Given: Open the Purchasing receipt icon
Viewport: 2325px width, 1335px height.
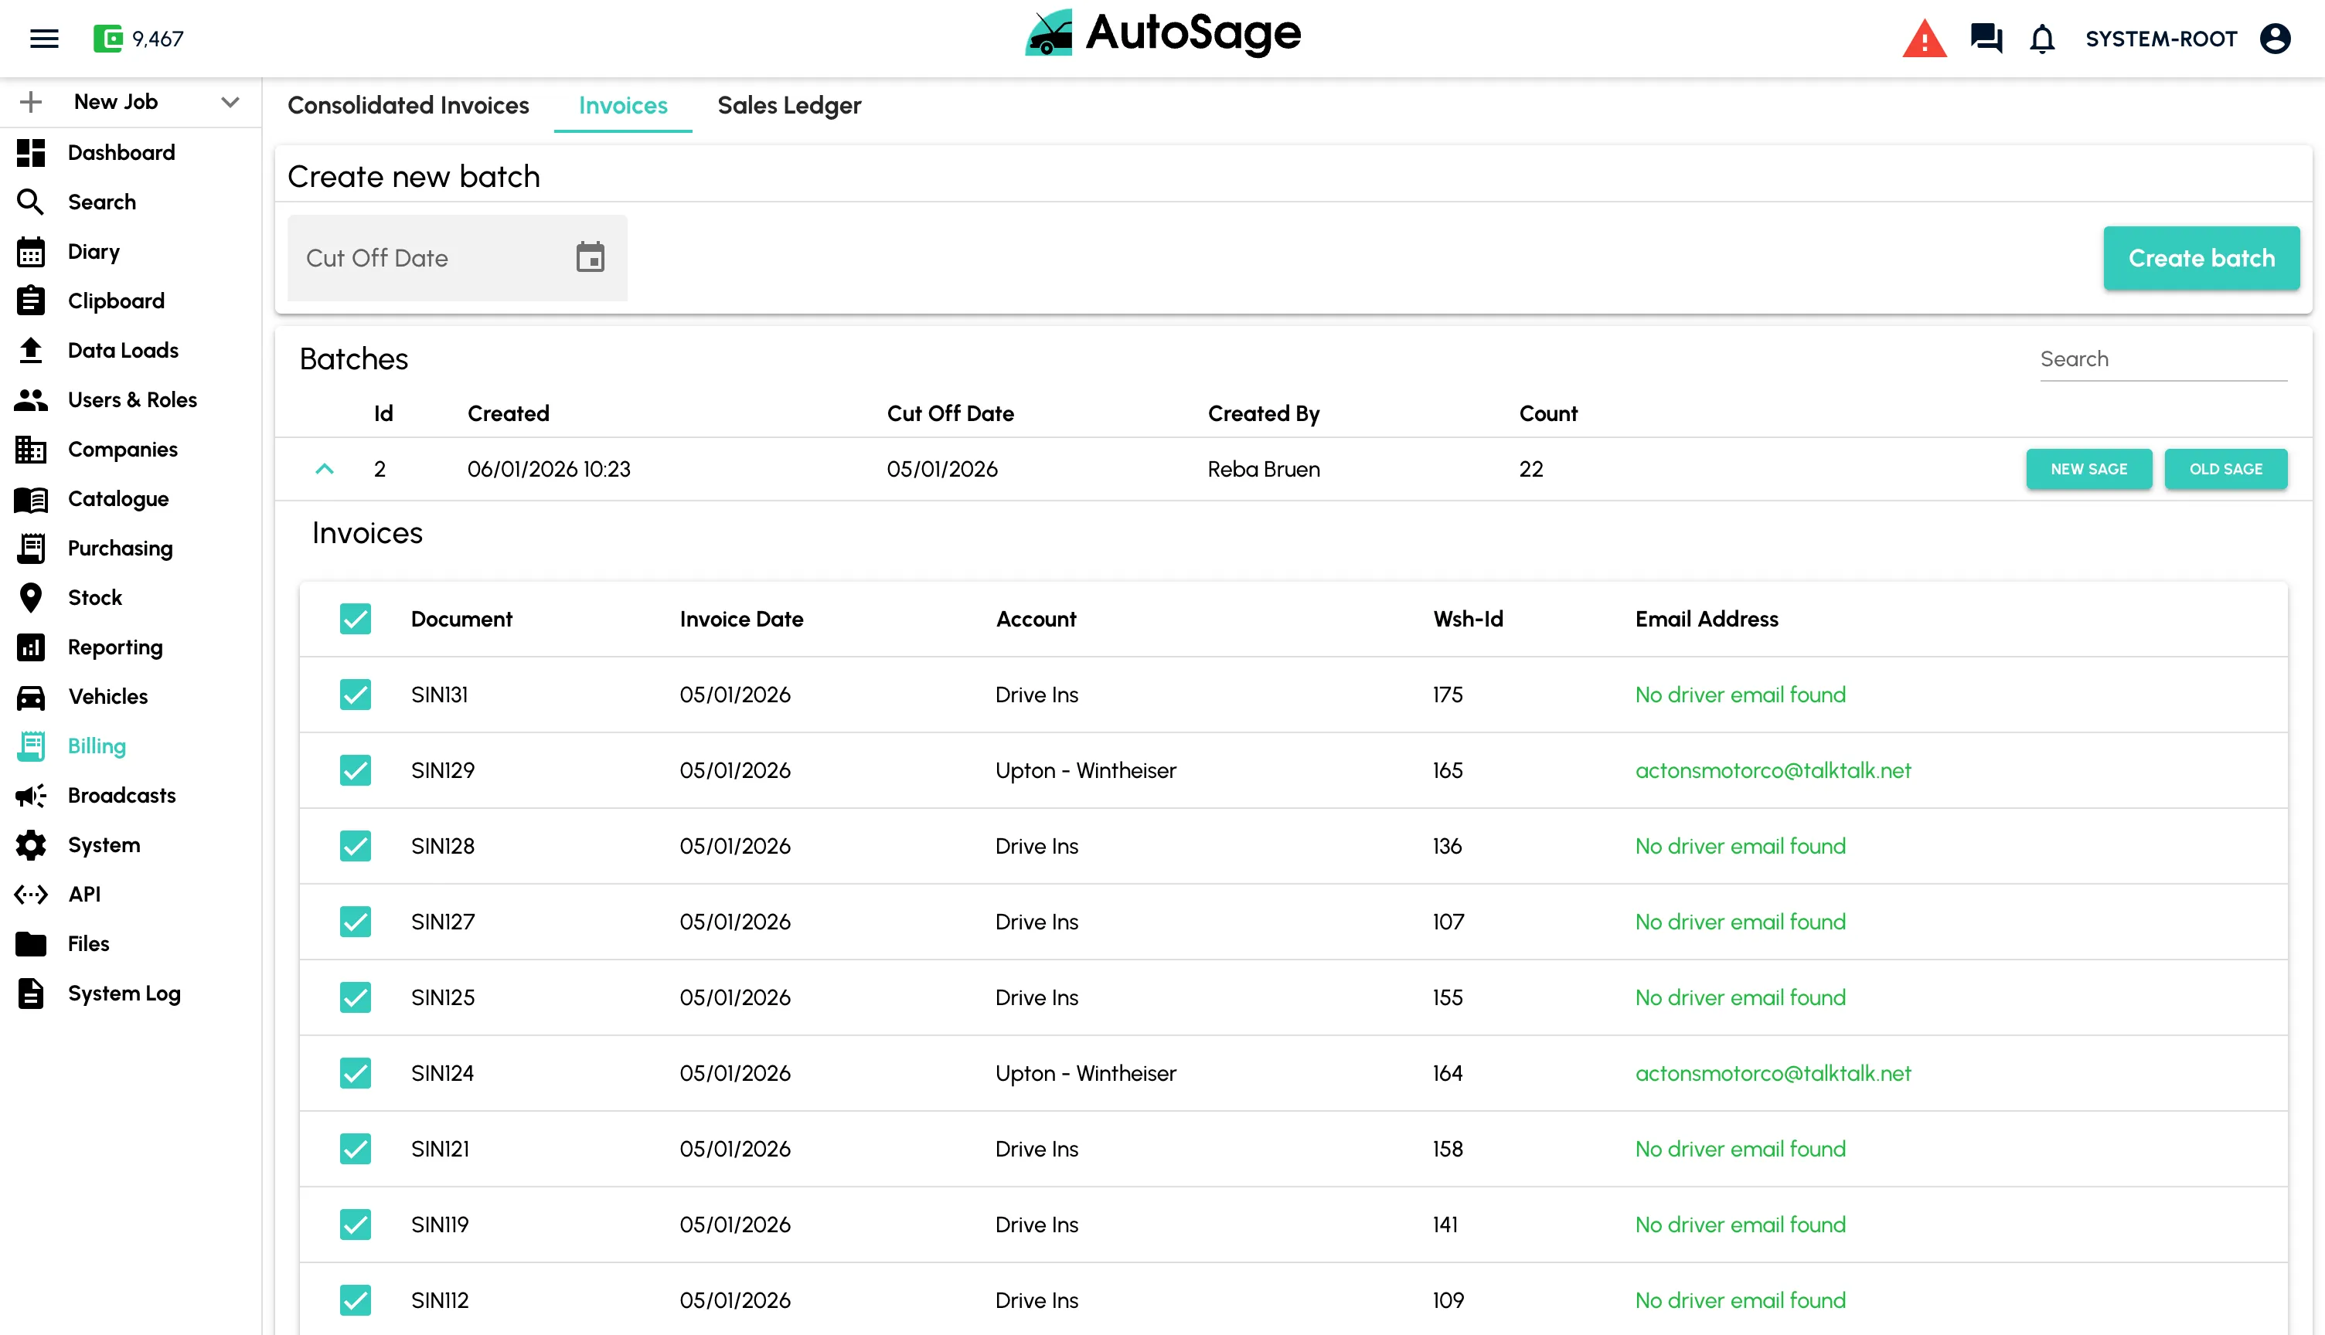Looking at the screenshot, I should pos(31,549).
